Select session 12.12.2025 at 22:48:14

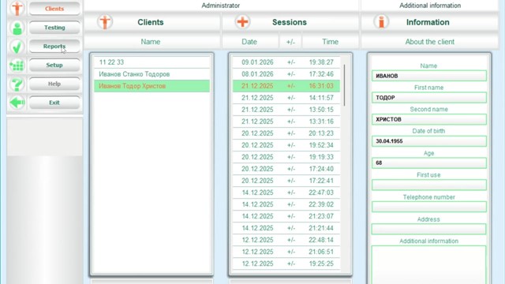(286, 240)
